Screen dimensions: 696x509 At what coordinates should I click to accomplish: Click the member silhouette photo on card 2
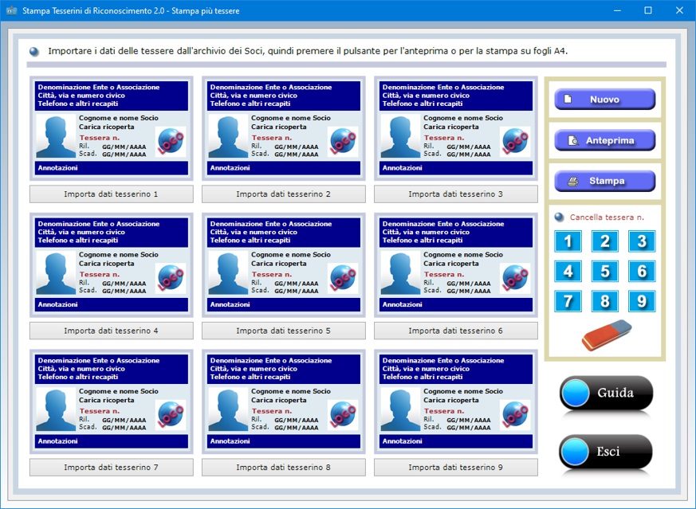point(228,136)
